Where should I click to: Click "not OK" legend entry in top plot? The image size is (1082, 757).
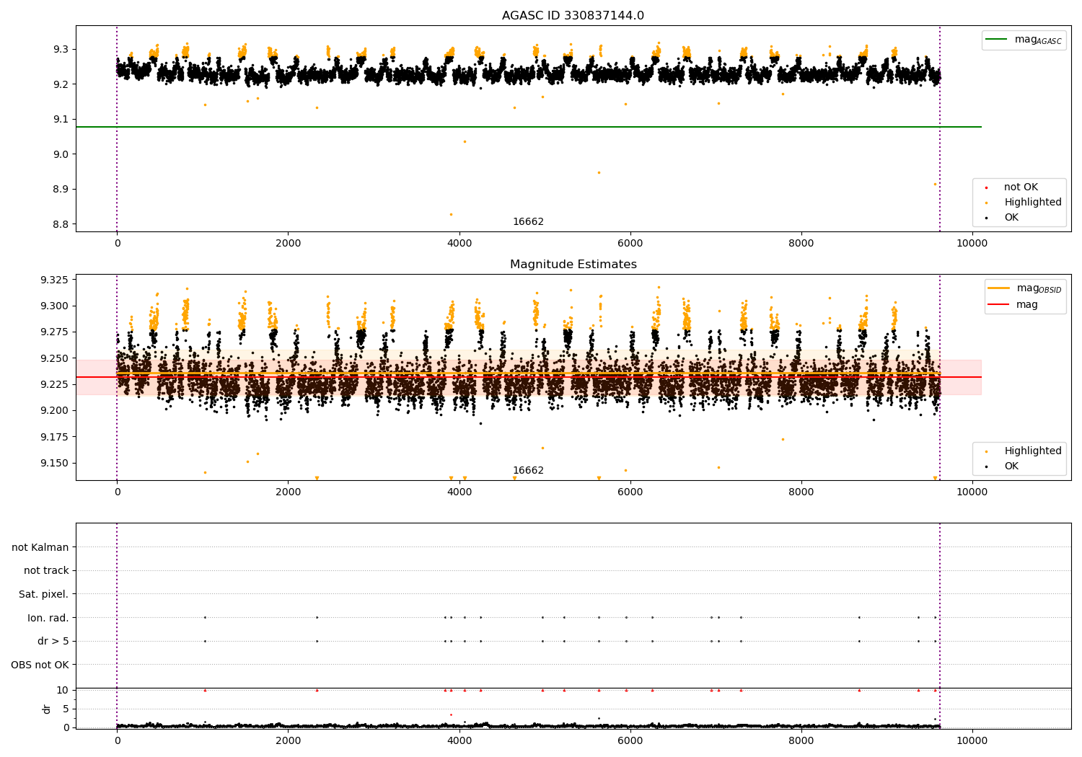coord(1021,187)
